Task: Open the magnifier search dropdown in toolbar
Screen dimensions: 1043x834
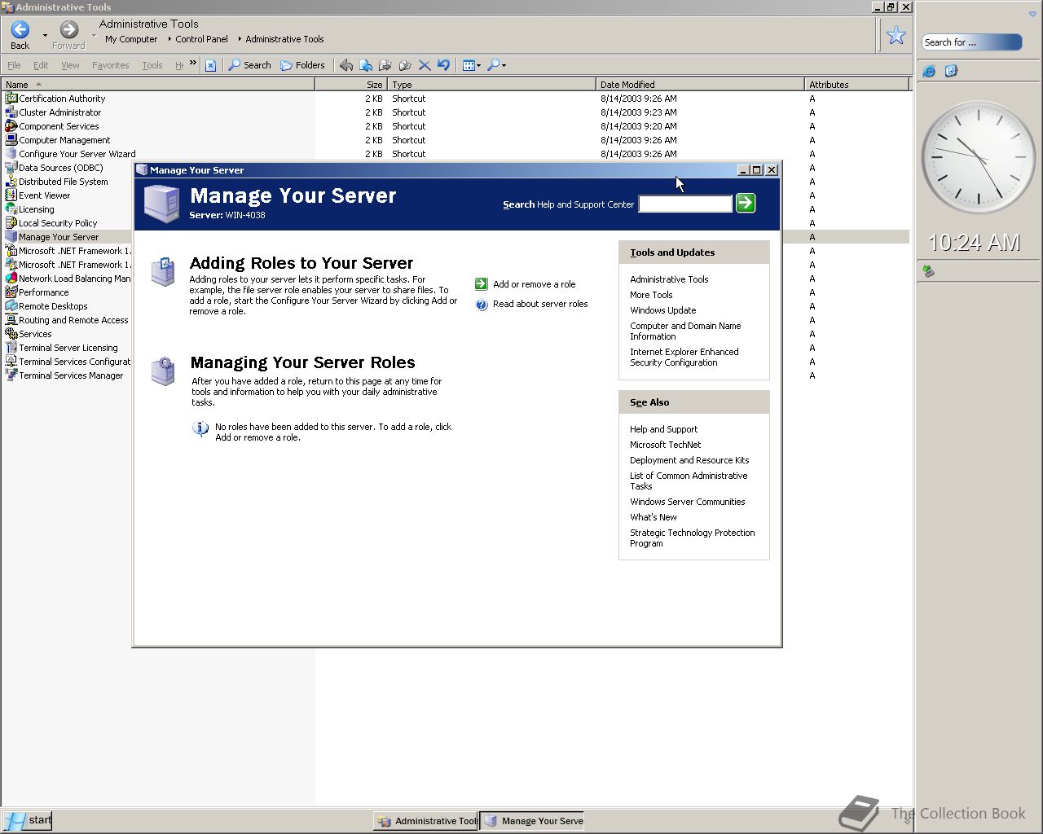Action: tap(496, 65)
